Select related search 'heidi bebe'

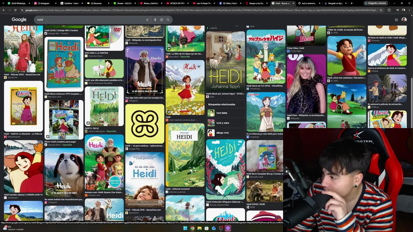coord(225,113)
